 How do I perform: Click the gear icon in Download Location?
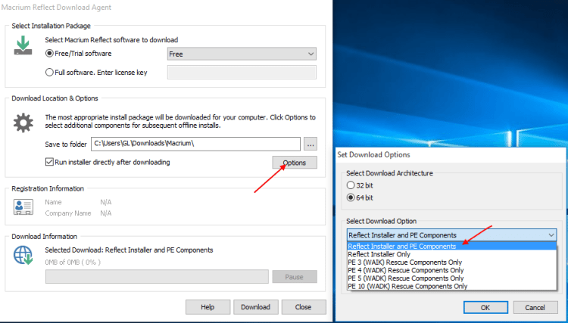click(23, 123)
